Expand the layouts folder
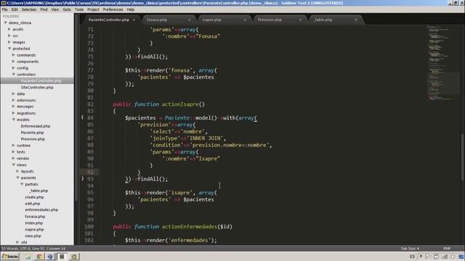The width and height of the screenshot is (465, 261). [17, 171]
